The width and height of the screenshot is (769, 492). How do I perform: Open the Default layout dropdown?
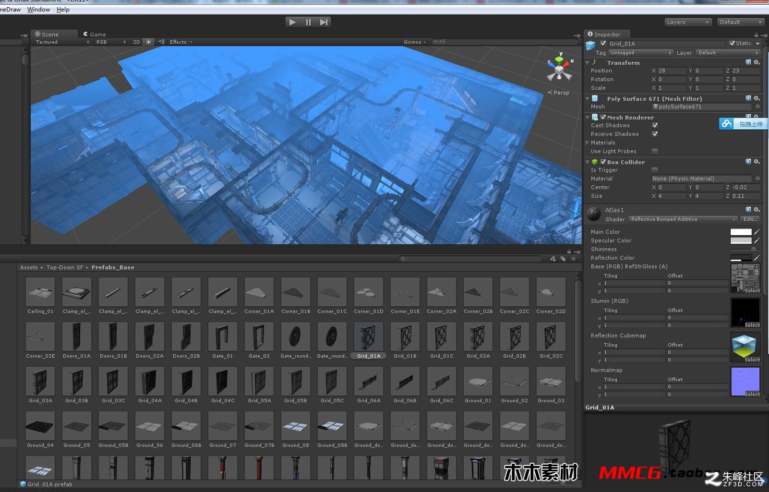coord(741,22)
